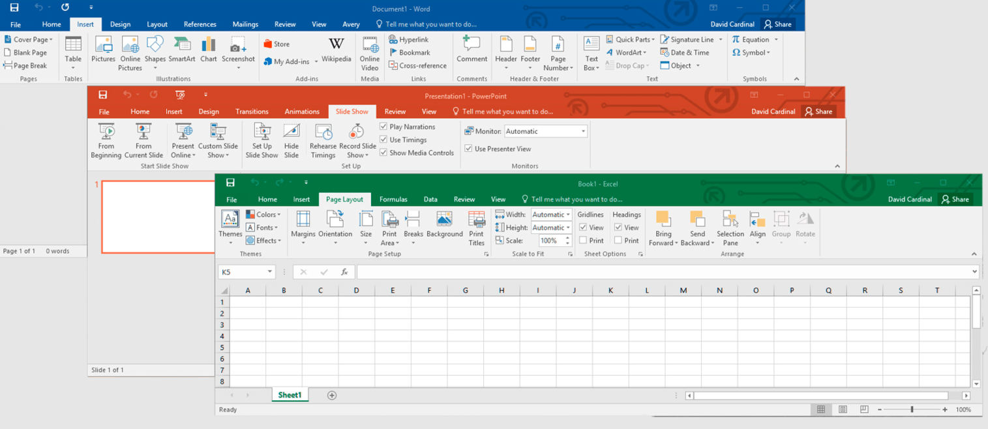This screenshot has height=429, width=988.
Task: Open the Store add-ins in Word
Action: pos(277,44)
